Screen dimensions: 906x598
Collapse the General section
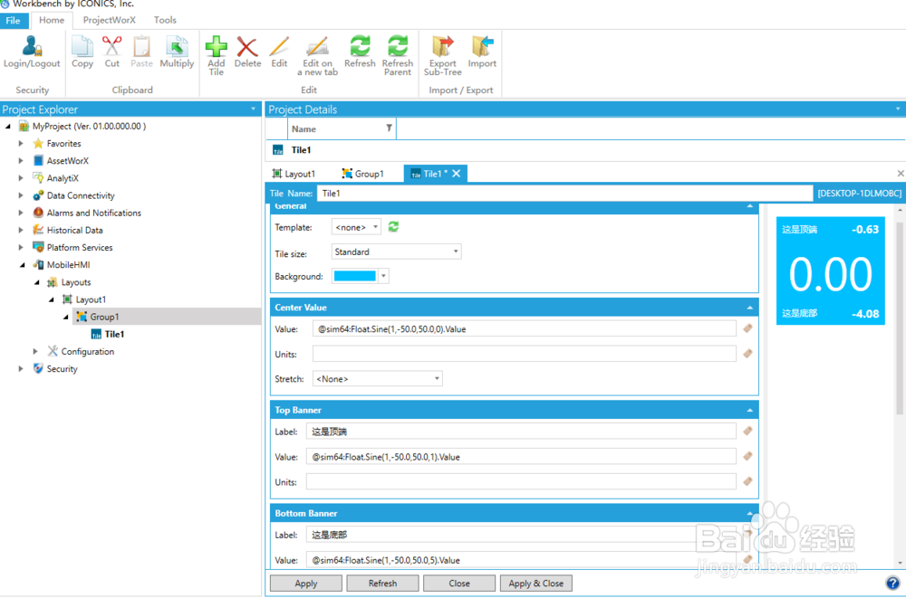(x=750, y=206)
